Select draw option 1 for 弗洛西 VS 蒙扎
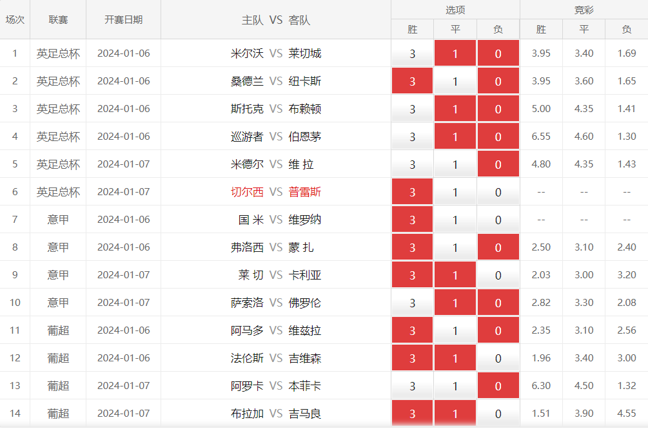 (x=455, y=247)
